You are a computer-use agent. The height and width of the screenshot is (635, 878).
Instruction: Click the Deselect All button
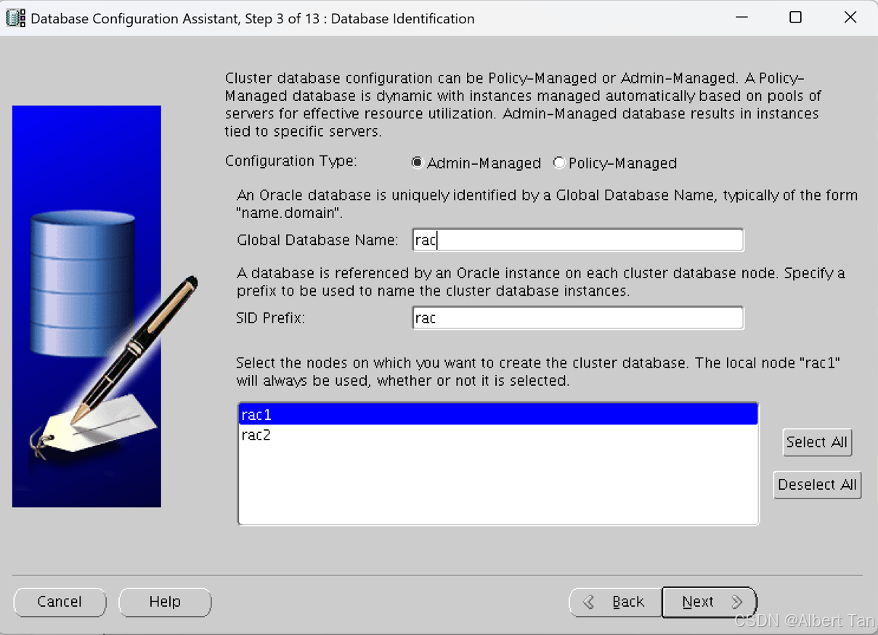click(817, 485)
